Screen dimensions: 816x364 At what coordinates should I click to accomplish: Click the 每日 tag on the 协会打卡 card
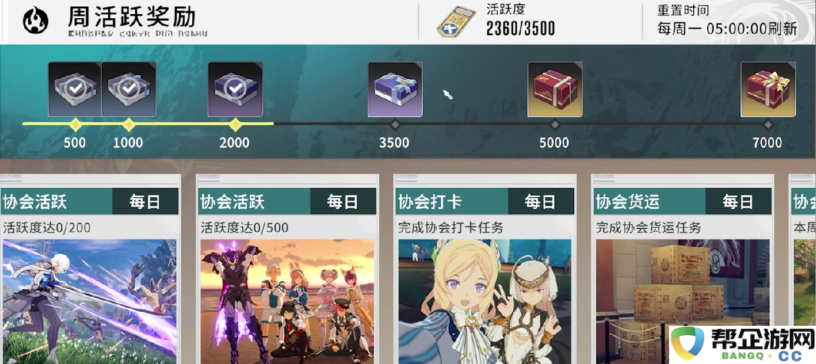point(540,202)
